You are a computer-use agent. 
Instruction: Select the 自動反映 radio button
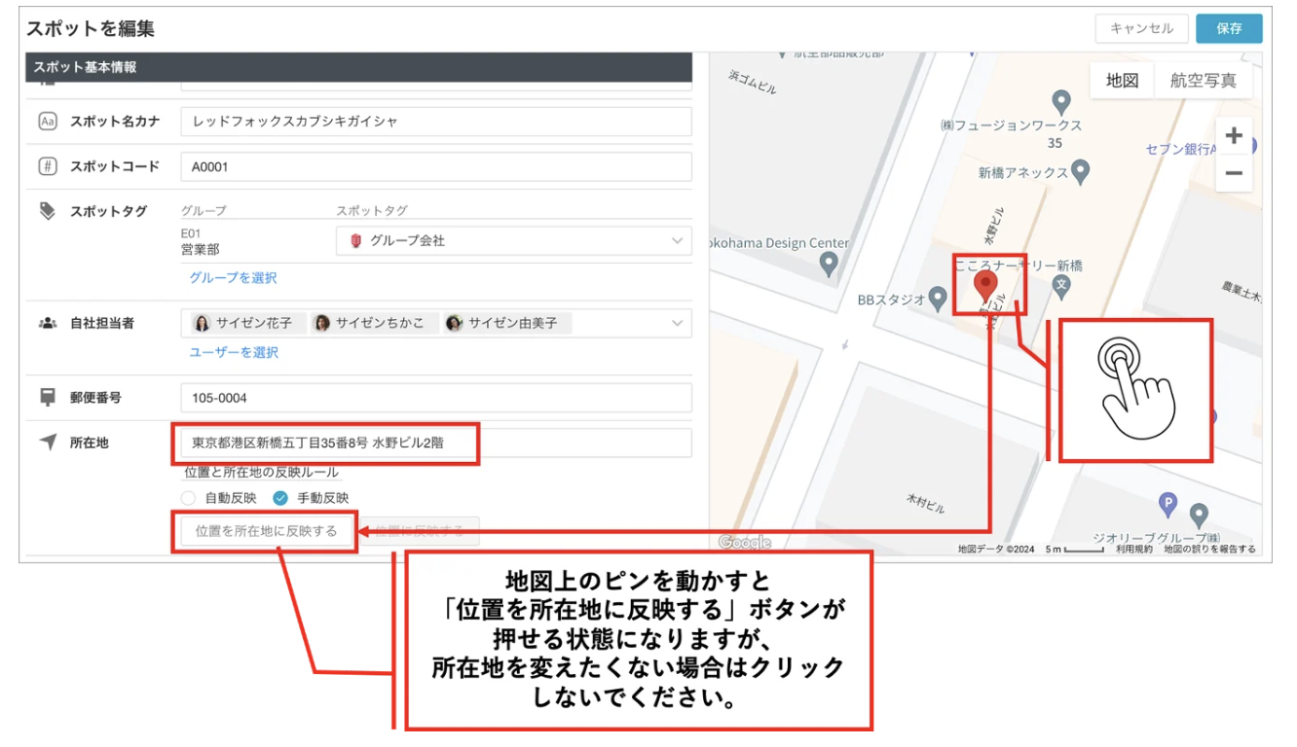(x=188, y=498)
